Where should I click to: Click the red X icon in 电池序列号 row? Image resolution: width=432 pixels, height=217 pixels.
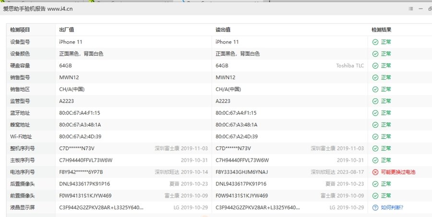(375, 172)
